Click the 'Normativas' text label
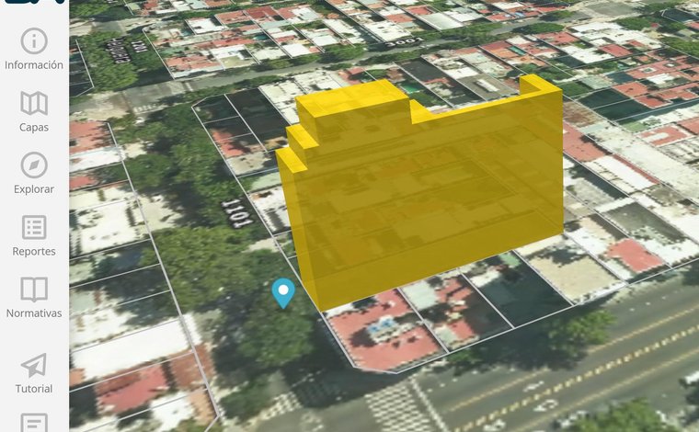Viewport: 699px width, 432px height. [x=34, y=313]
